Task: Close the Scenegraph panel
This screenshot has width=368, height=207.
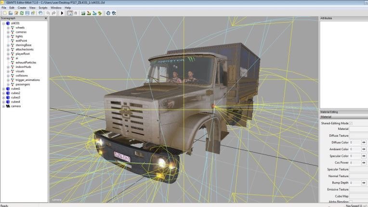Action: pyautogui.click(x=46, y=18)
